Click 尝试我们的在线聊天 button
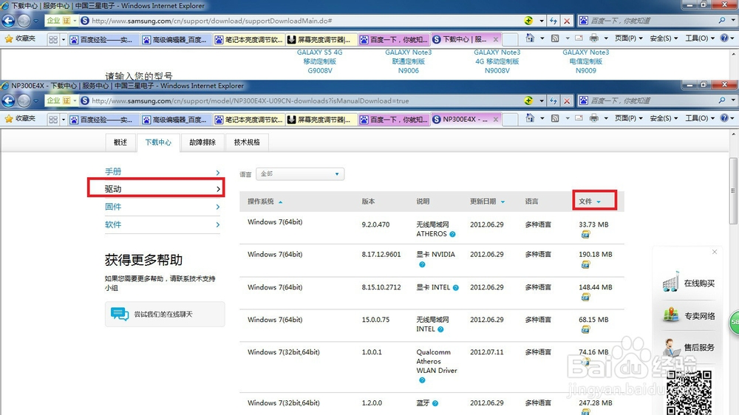This screenshot has width=739, height=415. [x=165, y=314]
